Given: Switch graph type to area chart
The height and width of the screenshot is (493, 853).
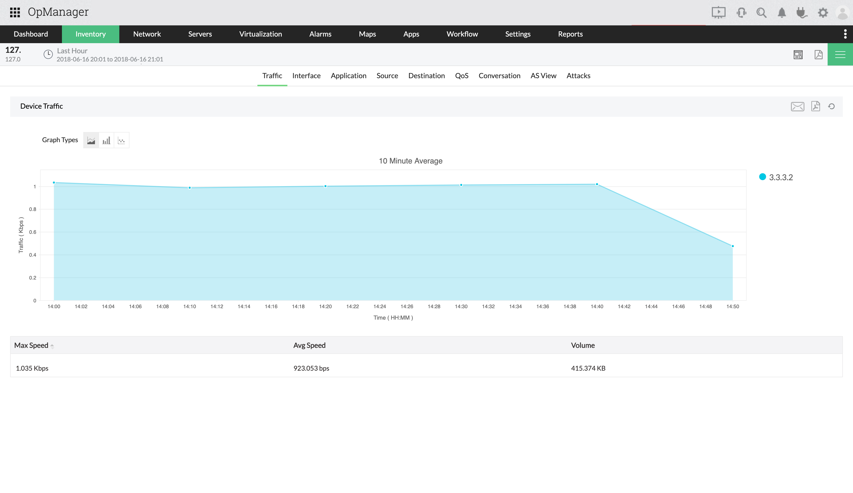Looking at the screenshot, I should [91, 140].
